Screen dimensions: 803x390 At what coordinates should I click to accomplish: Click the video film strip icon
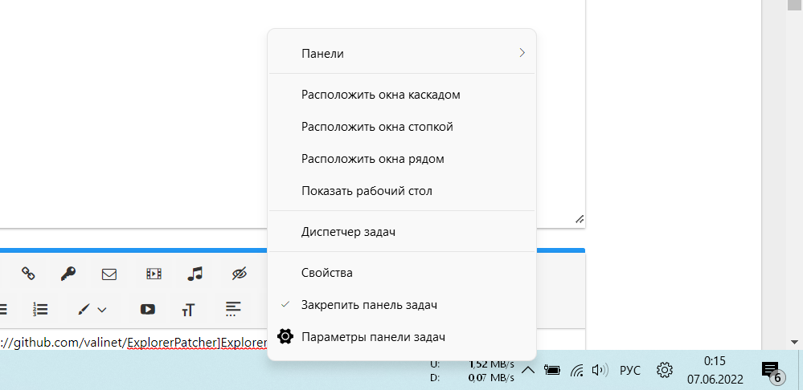coord(153,274)
